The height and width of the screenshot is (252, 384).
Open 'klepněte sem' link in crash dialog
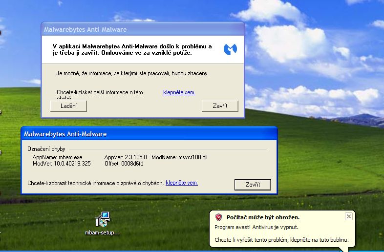tap(179, 92)
